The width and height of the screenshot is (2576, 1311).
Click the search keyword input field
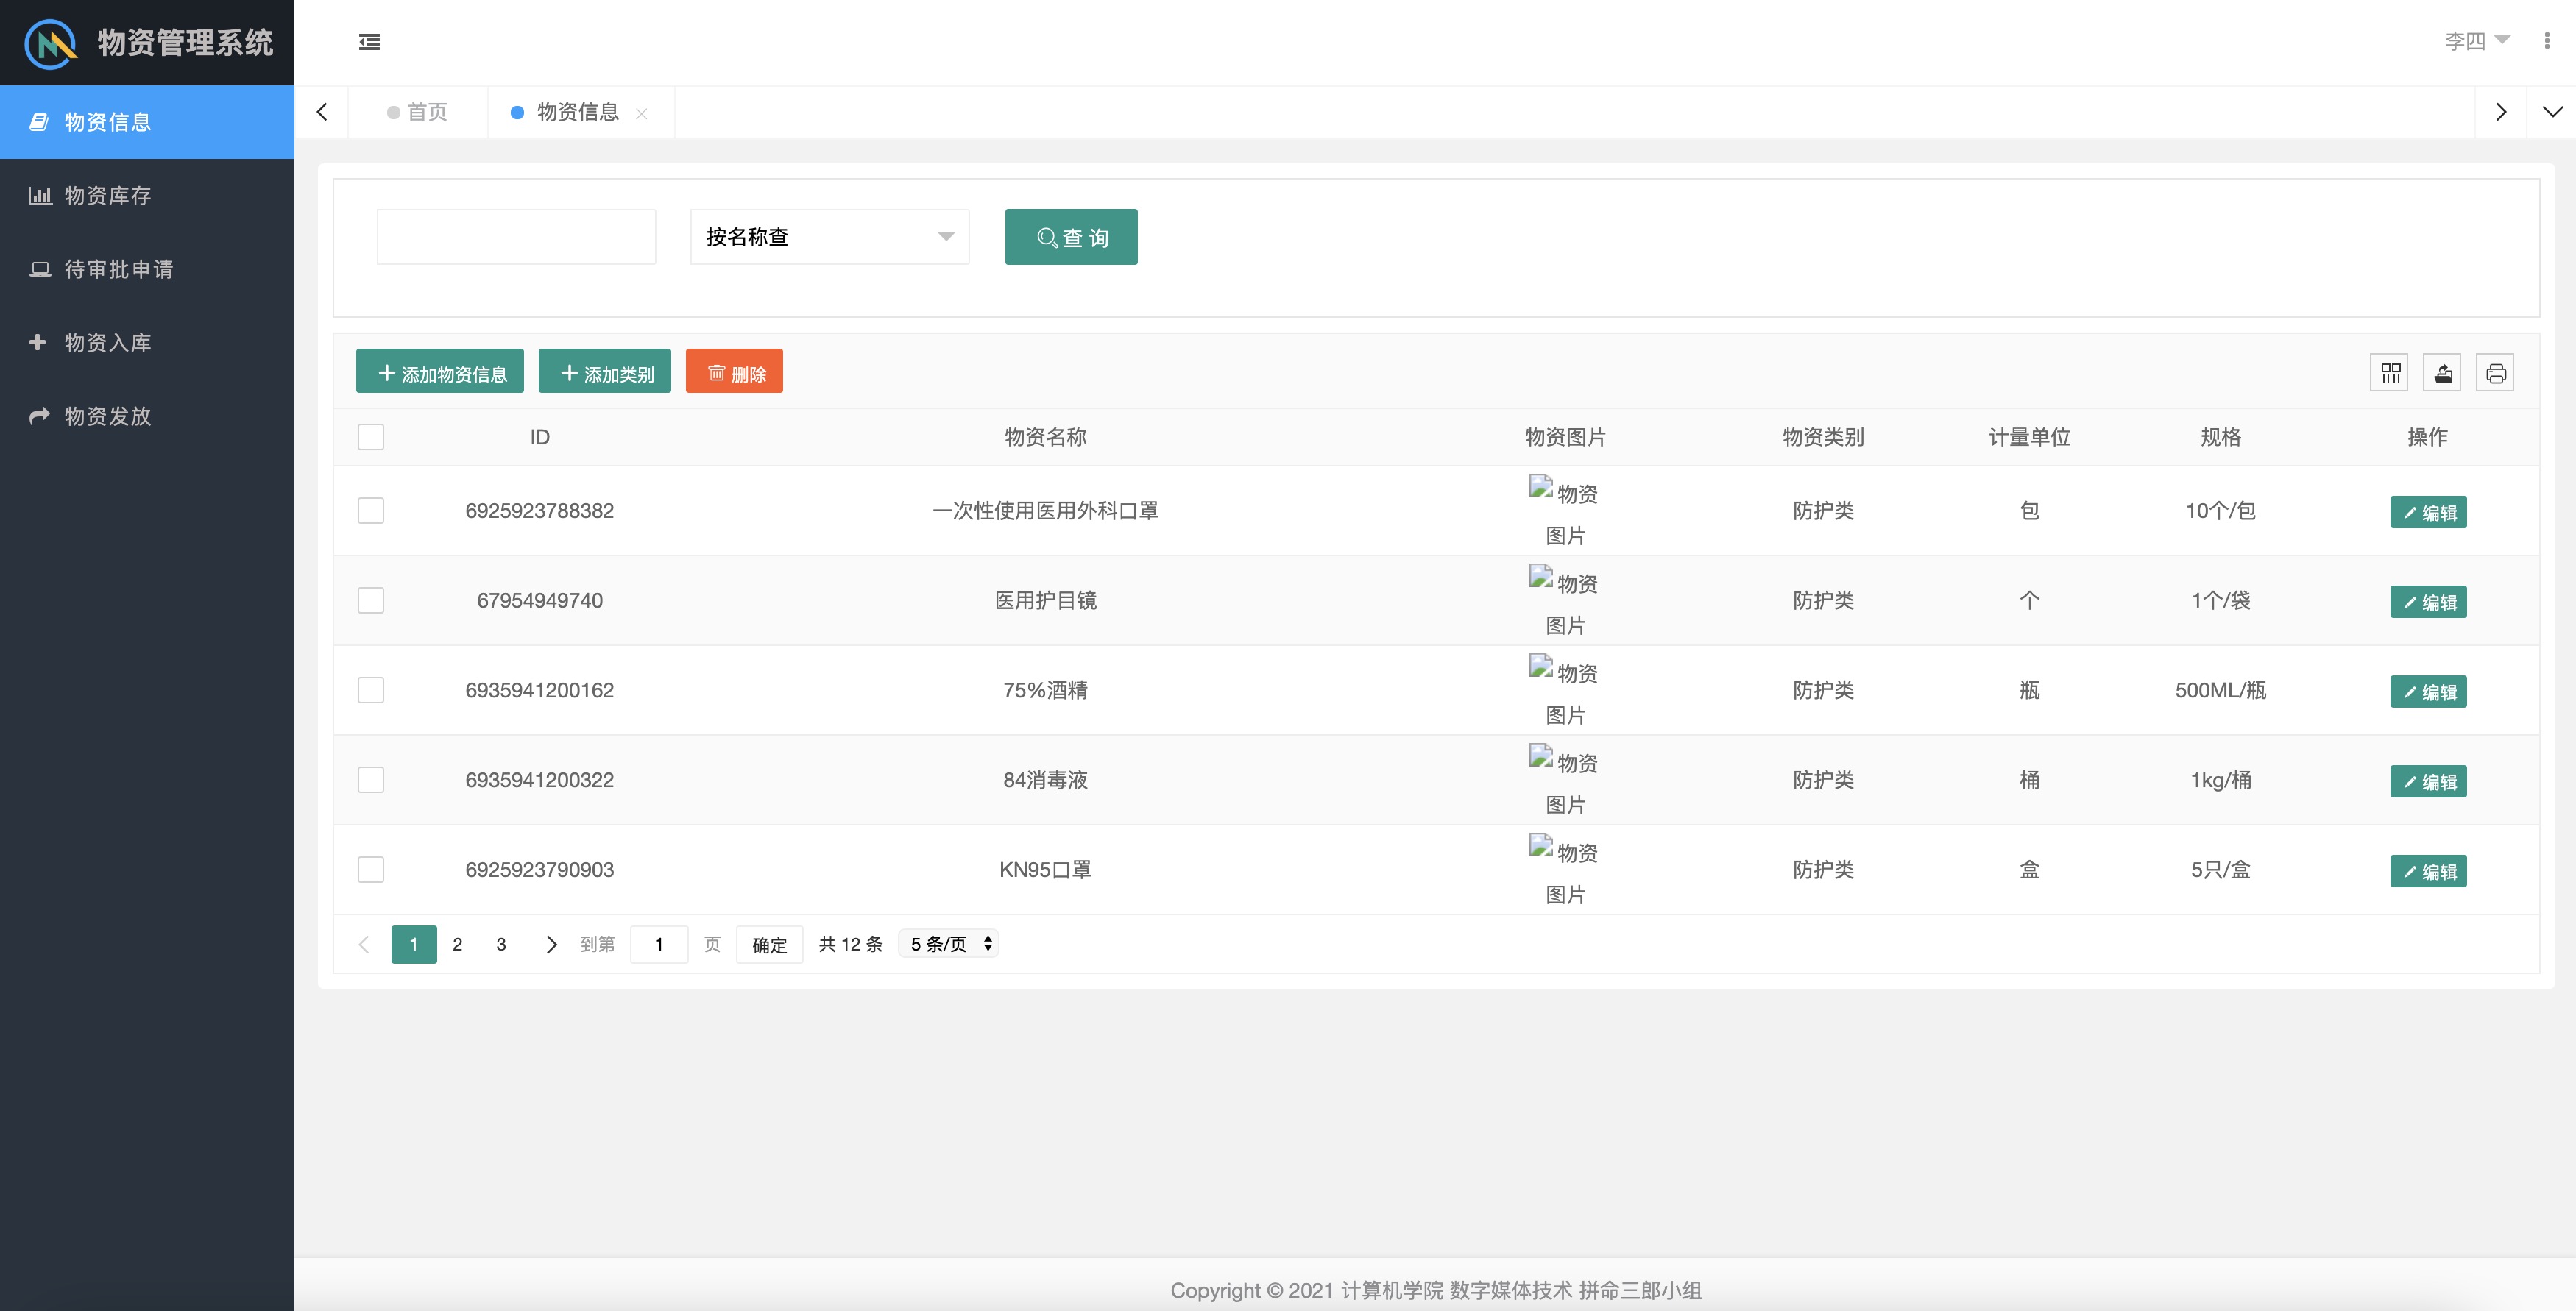click(516, 237)
